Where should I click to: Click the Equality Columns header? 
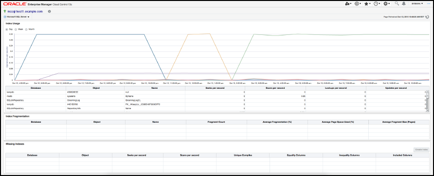(x=296, y=155)
